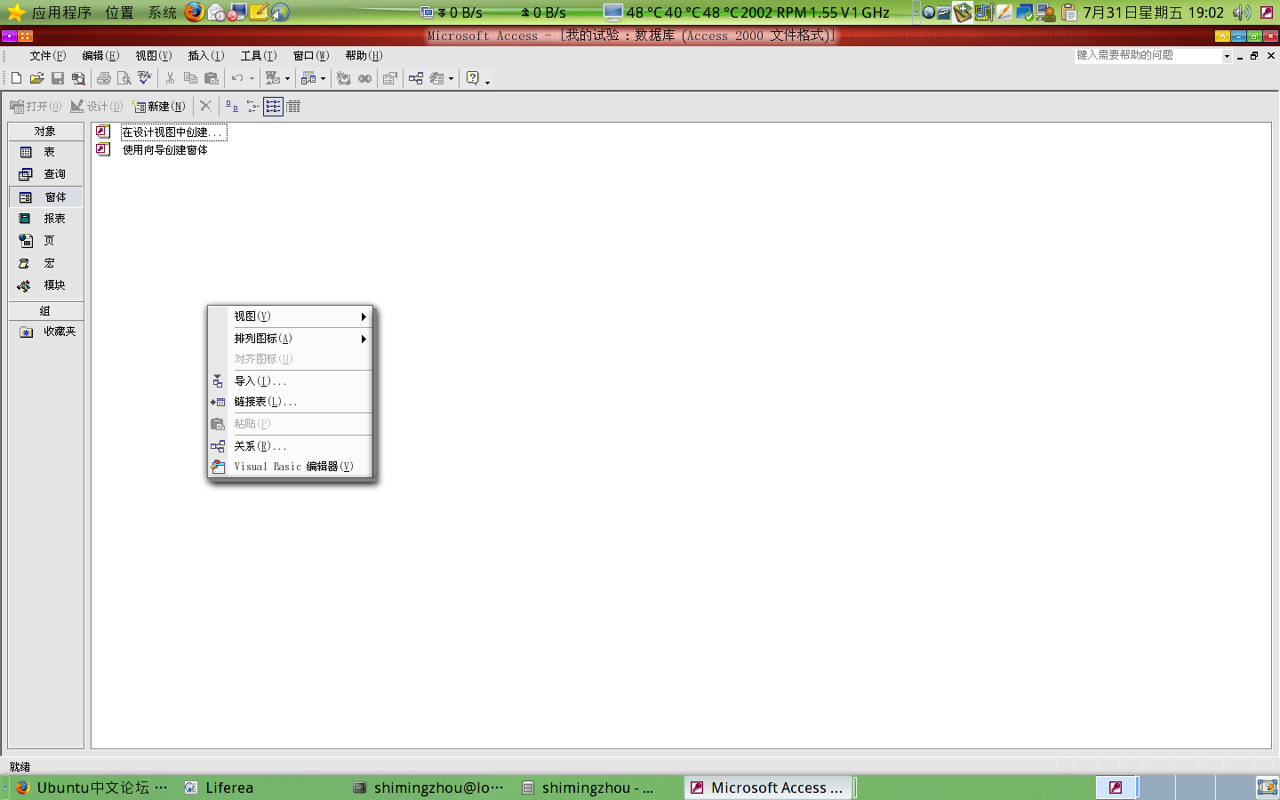This screenshot has height=800, width=1280.
Task: Click the 设计(D) button
Action: [97, 107]
